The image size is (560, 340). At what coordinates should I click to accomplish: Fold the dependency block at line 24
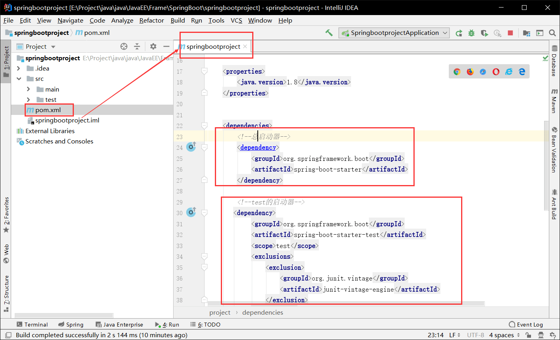point(204,147)
